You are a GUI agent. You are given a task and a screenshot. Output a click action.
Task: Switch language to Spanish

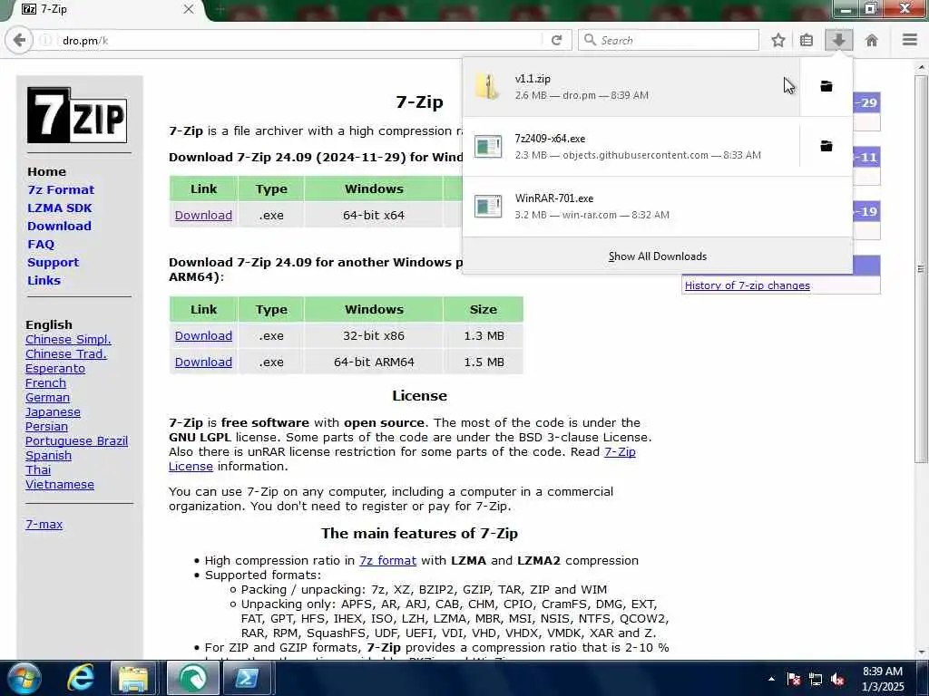tap(49, 456)
